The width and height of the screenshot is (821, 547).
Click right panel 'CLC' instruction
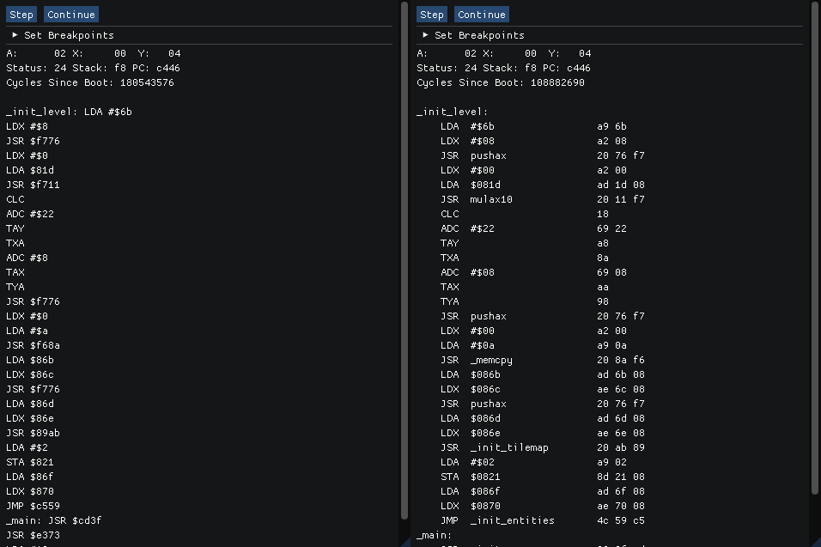(x=450, y=214)
